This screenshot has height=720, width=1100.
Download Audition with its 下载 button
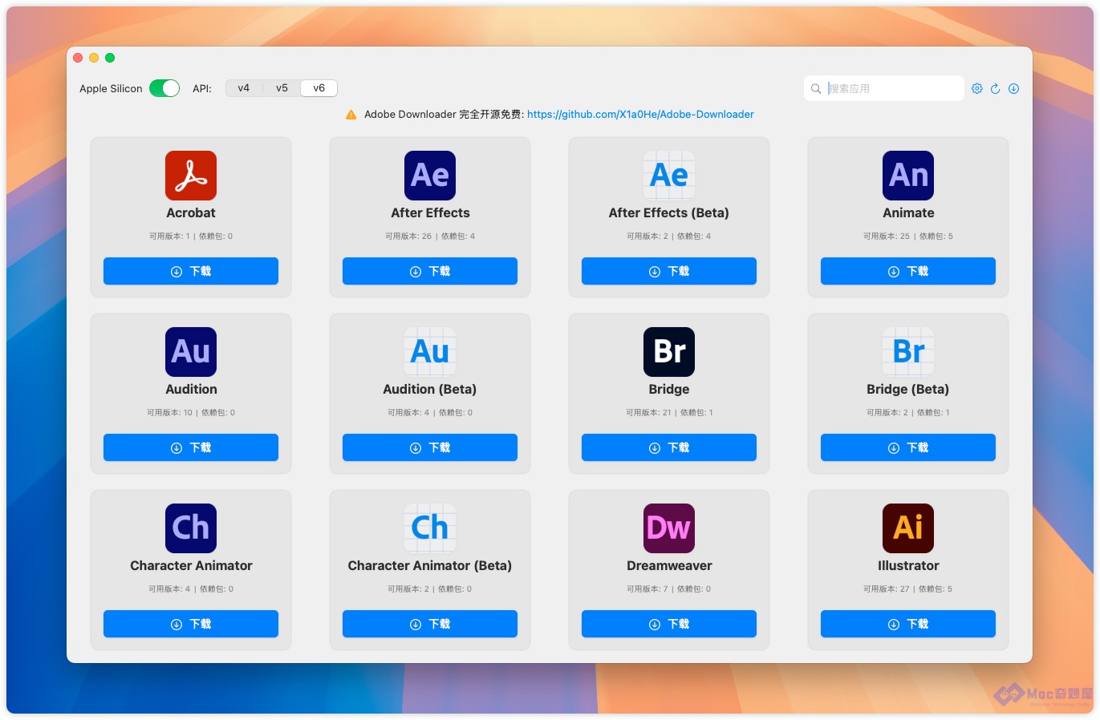point(191,447)
